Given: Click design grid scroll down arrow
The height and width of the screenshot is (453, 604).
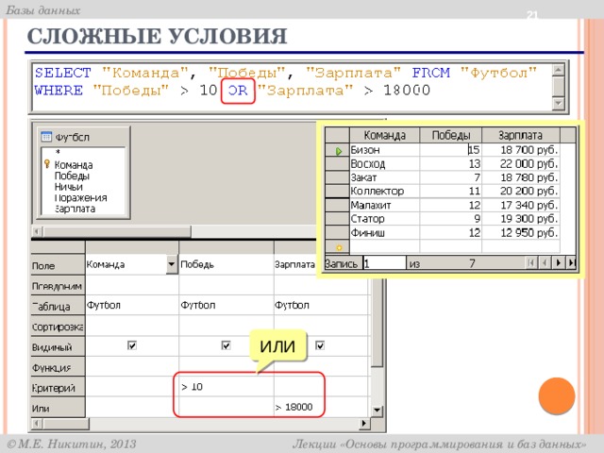Looking at the screenshot, I should 377,411.
